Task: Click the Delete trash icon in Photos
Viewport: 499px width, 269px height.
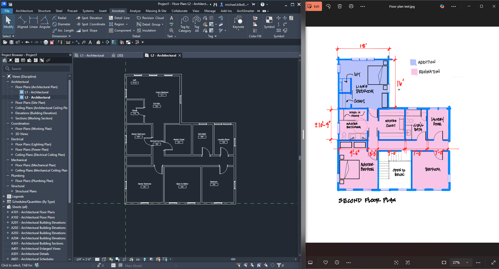Action: (340, 6)
